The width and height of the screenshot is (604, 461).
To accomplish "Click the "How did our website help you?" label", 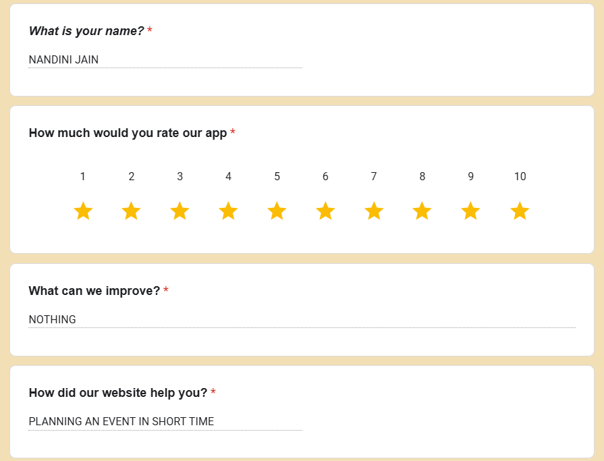I will point(117,393).
